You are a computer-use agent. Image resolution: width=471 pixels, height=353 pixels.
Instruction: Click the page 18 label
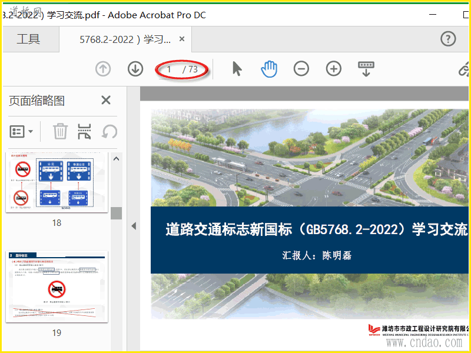[x=57, y=223]
